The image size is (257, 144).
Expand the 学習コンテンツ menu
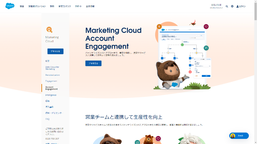coord(65,6)
